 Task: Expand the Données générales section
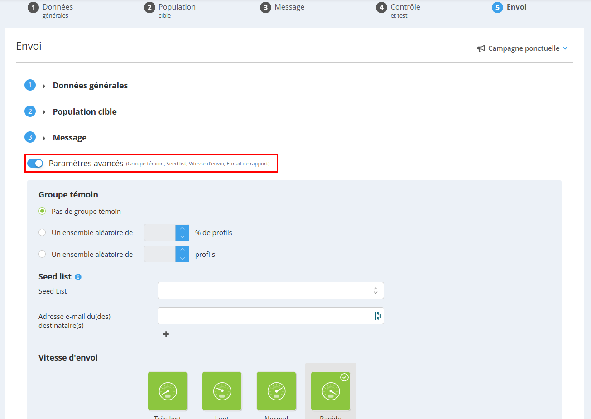[90, 86]
